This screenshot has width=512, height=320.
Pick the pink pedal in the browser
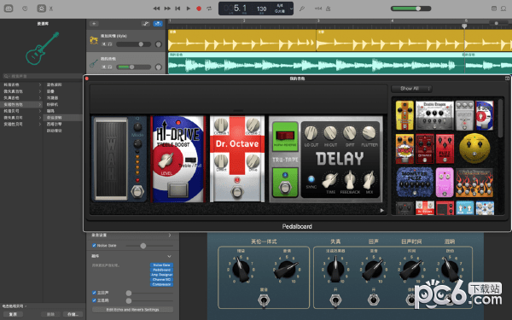[x=445, y=183]
